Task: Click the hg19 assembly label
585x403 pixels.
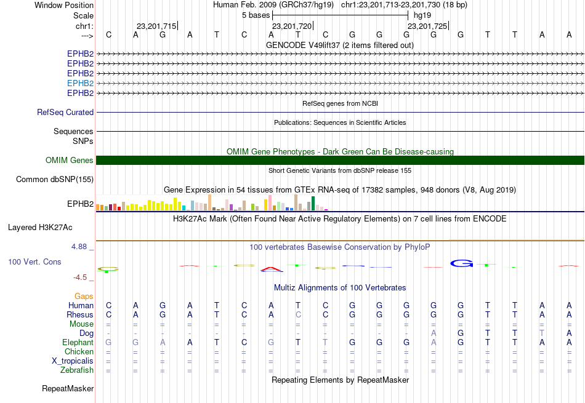Action: pos(422,15)
